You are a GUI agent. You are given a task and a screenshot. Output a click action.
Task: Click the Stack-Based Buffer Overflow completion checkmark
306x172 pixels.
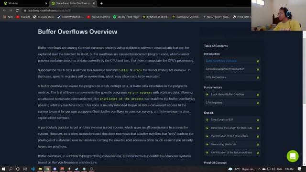258,95
